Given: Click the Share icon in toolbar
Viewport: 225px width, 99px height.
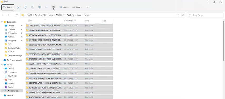Looking at the screenshot, I should 46,7.
